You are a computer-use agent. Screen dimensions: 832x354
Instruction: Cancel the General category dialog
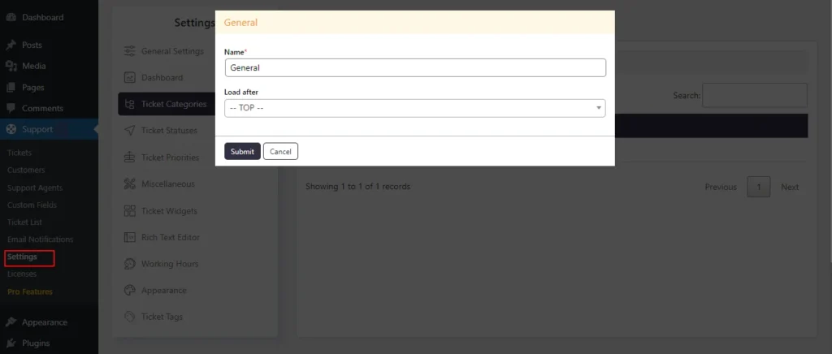point(280,151)
